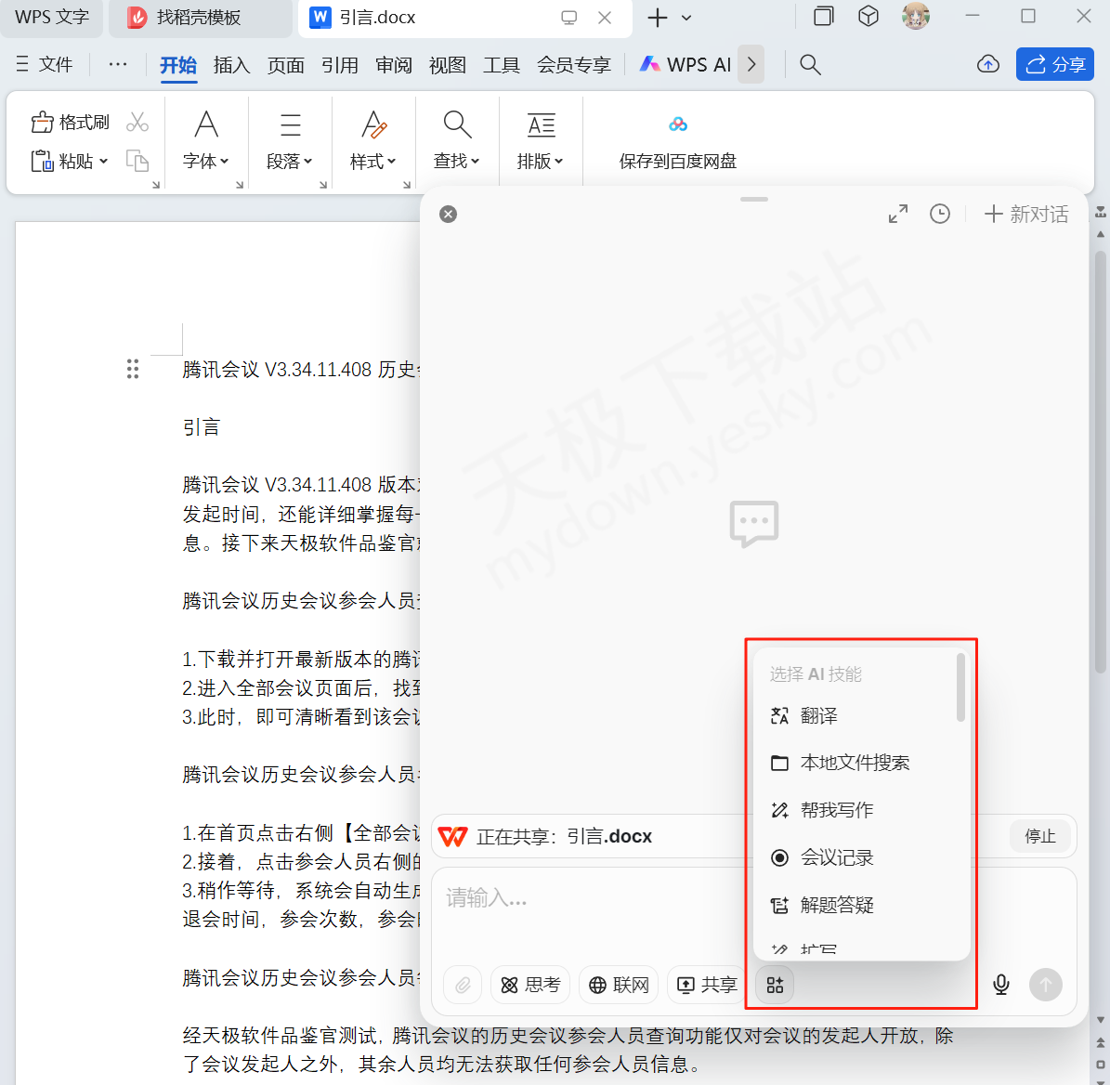
Task: Switch to the 插入 tab
Action: (231, 65)
